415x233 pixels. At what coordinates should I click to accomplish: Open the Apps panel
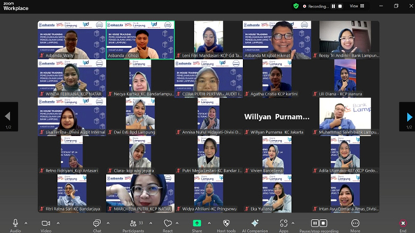(283, 223)
